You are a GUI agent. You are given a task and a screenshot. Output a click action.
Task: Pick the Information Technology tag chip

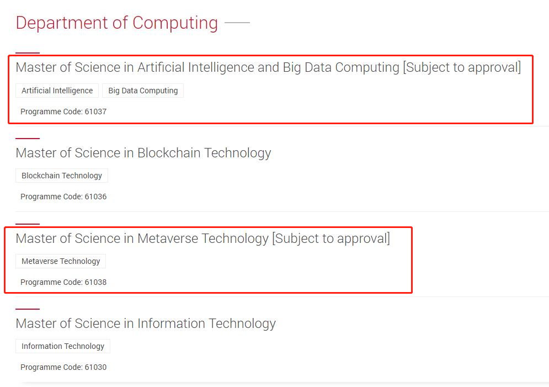63,346
